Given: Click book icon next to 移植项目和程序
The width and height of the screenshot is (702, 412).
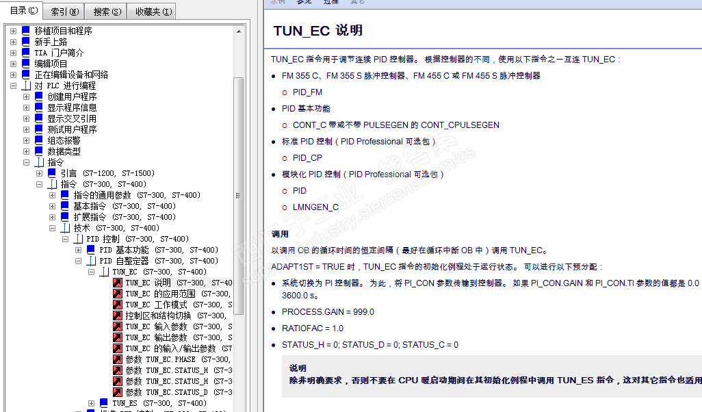Looking at the screenshot, I should tap(26, 30).
